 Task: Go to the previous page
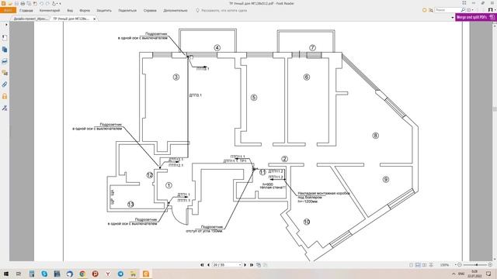[x=208, y=265]
